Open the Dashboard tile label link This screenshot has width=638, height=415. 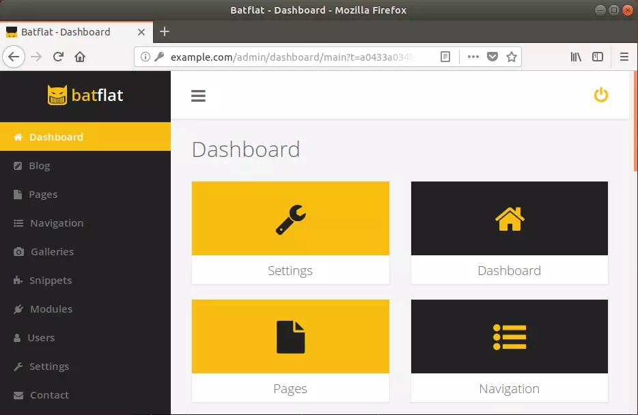pos(509,270)
